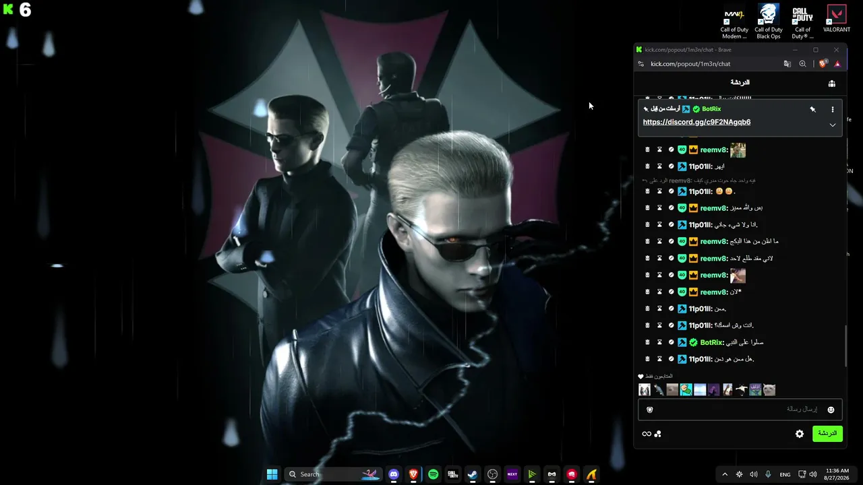Viewport: 863px width, 485px height.
Task: Open Call of Duty Black Ops desktop shortcut
Action: [769, 22]
